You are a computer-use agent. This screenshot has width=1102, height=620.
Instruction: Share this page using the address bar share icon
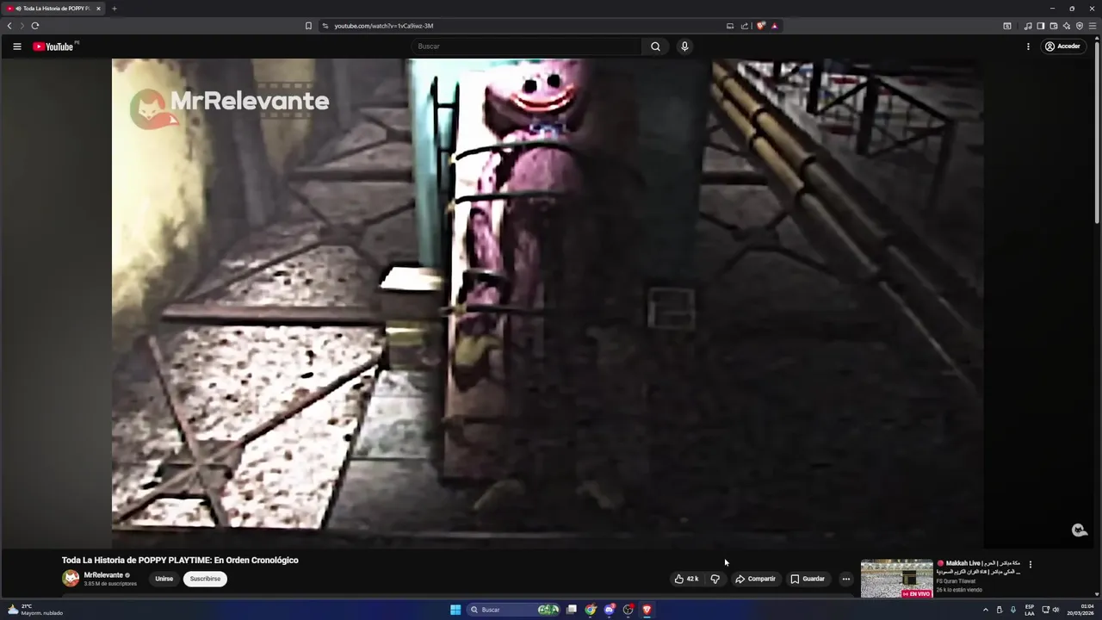745,26
